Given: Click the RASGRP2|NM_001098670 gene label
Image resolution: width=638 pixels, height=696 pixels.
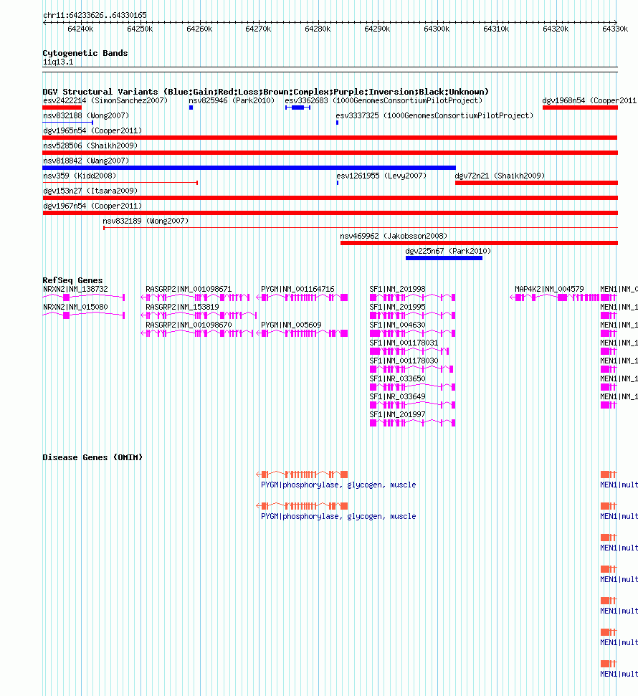Looking at the screenshot, I should 189,325.
